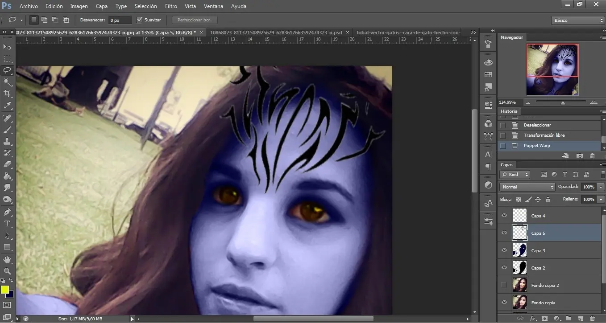Click the Intersect with selection mode icon
Viewport: 606px width, 323px height.
tap(66, 20)
